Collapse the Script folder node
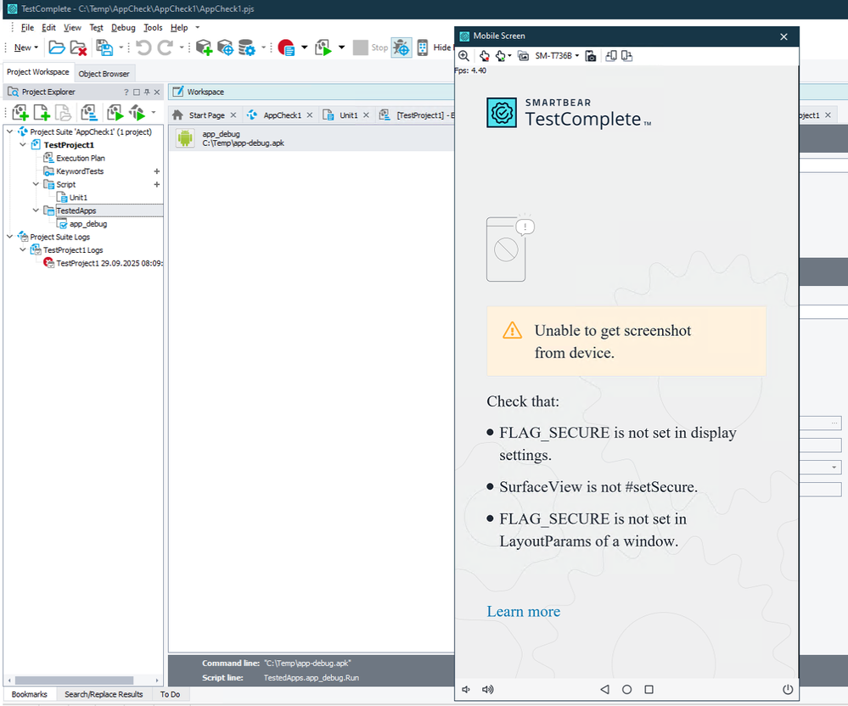 37,184
